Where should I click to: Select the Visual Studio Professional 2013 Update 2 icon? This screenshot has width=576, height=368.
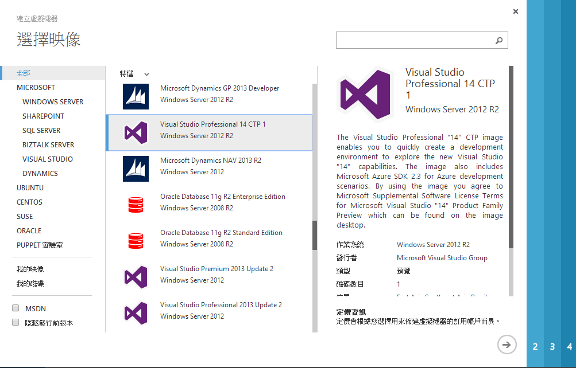point(136,313)
